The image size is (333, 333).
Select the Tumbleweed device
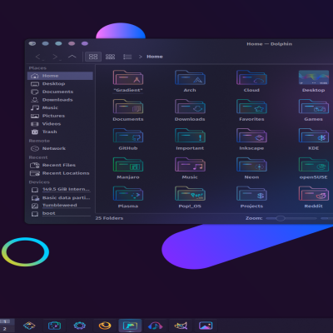click(x=60, y=206)
